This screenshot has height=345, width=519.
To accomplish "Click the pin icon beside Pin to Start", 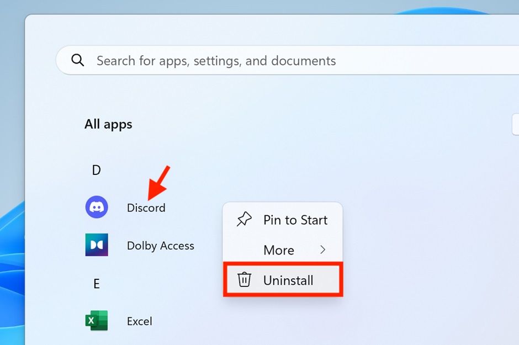I will pyautogui.click(x=244, y=219).
